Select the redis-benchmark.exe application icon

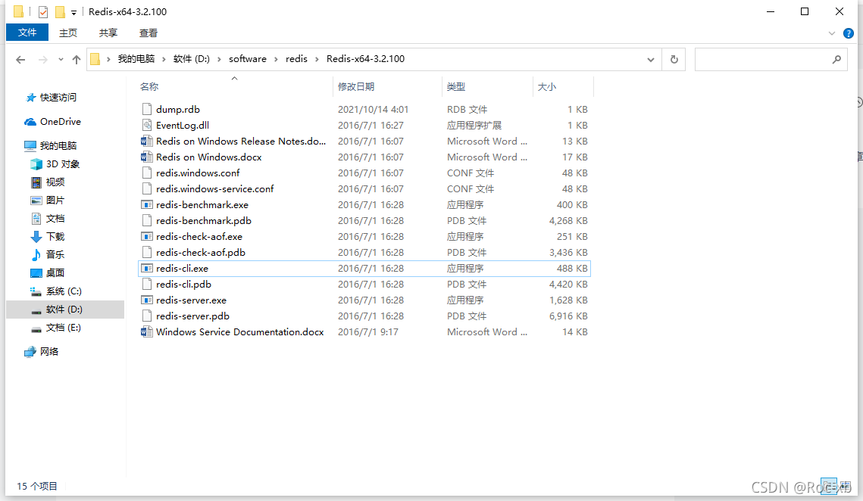click(146, 205)
